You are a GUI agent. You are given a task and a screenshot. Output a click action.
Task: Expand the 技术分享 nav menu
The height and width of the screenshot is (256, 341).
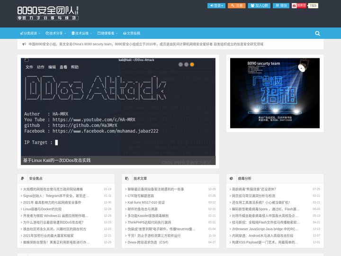[56, 33]
